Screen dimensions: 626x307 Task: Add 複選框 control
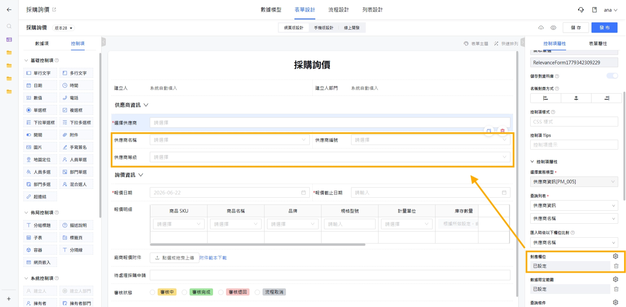(76, 110)
